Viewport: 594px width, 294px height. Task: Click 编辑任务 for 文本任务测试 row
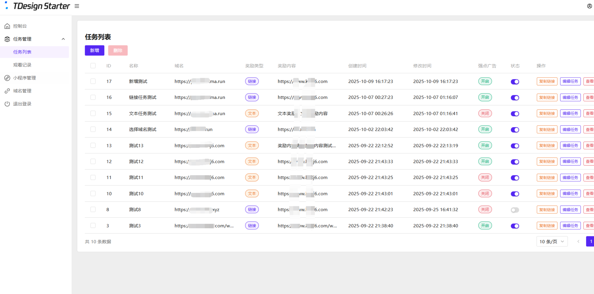(570, 113)
